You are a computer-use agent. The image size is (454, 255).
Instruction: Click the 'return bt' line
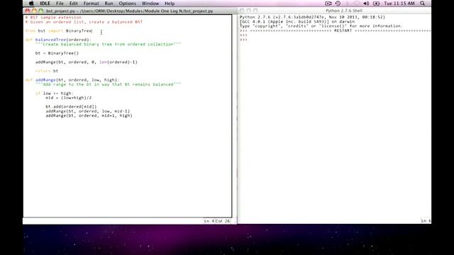tap(47, 71)
